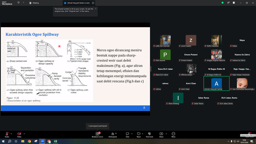Open the notification center icon
The image size is (256, 144).
[x=252, y=141]
